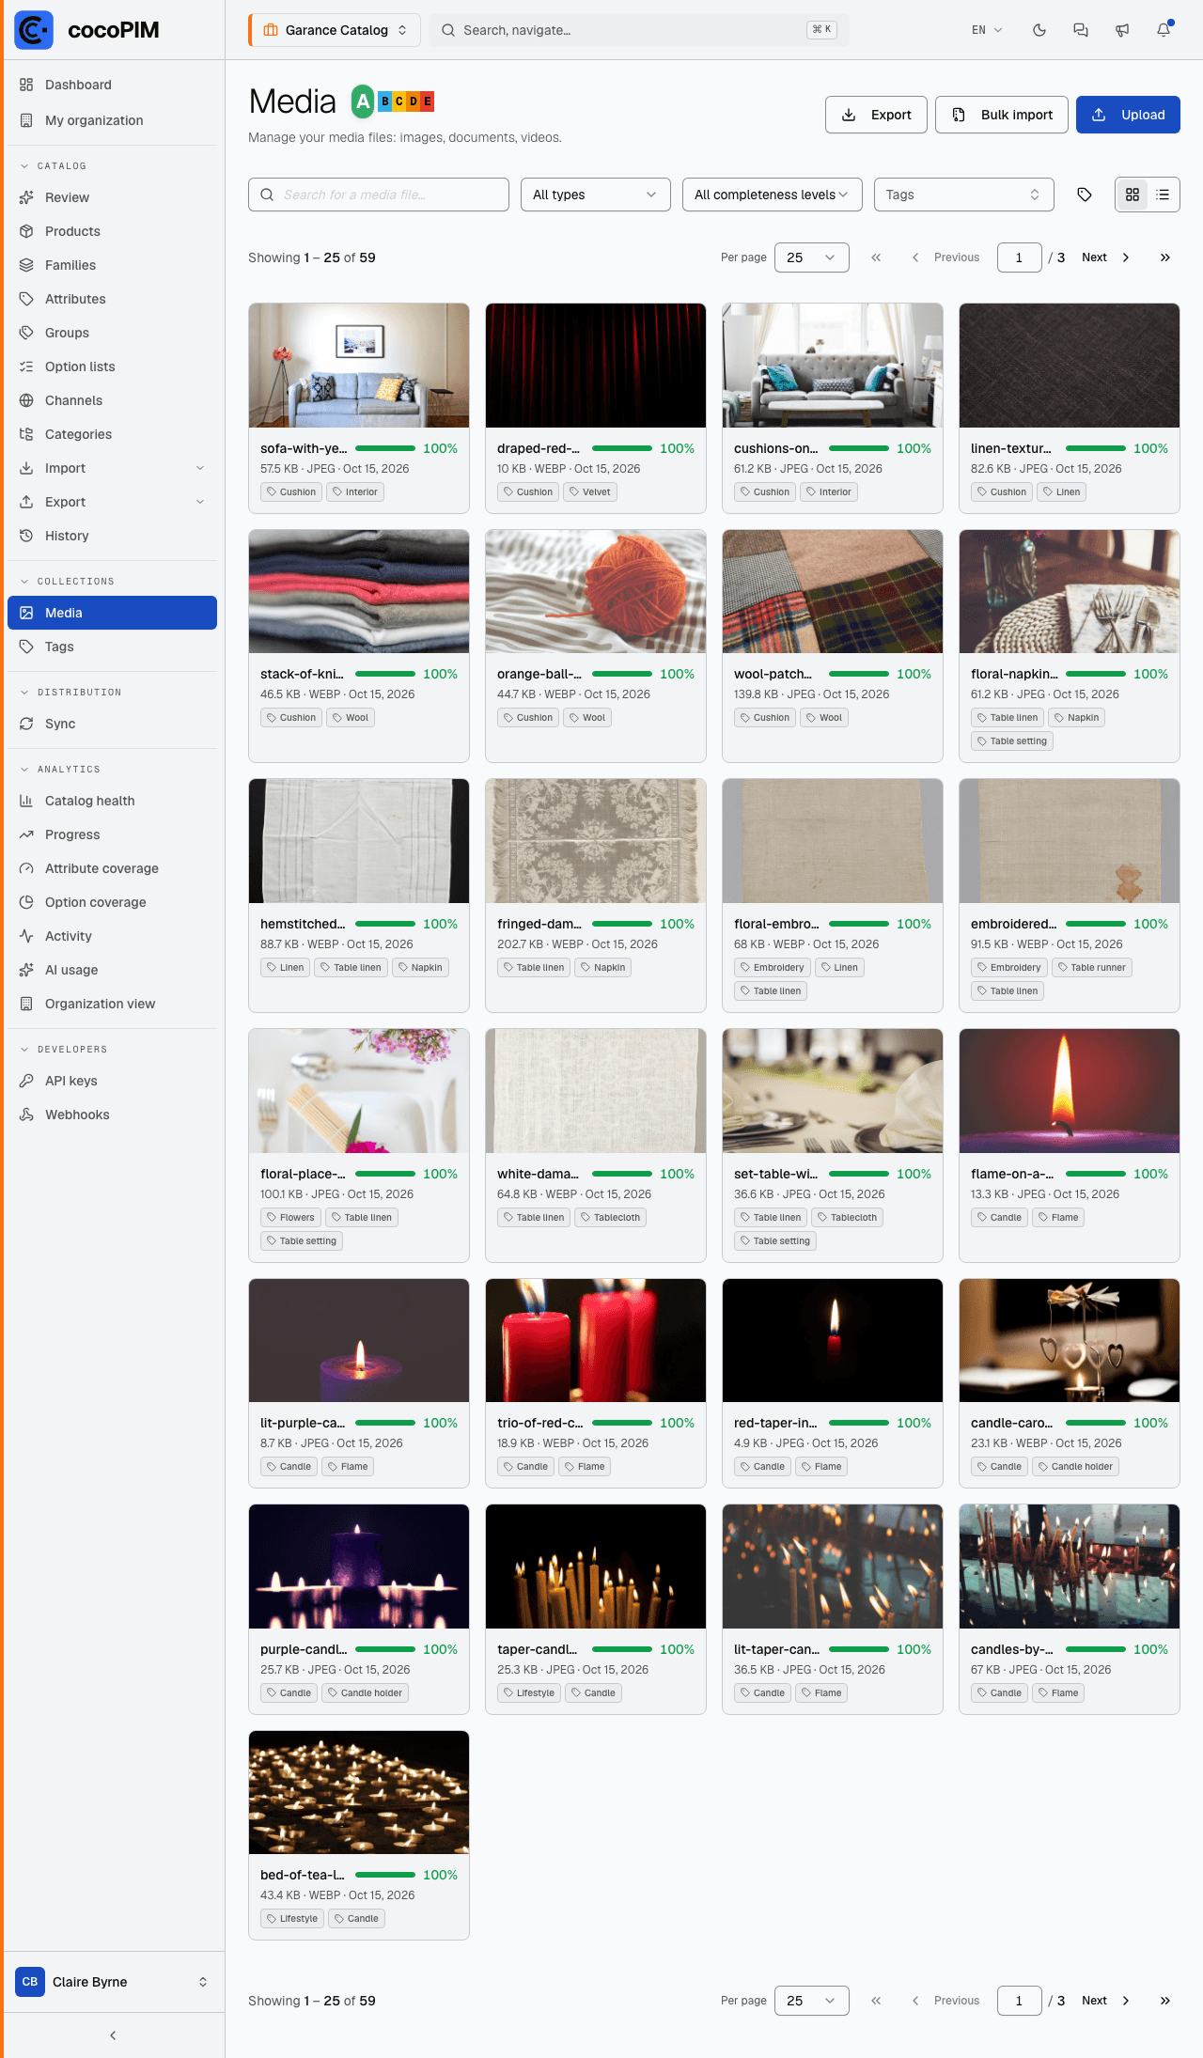Open tag filter icon next to Tags dropdown

tap(1085, 195)
